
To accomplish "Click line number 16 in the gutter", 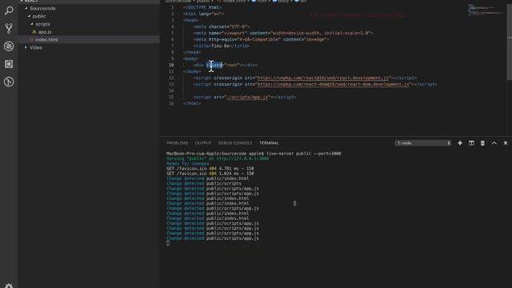I will (171, 103).
